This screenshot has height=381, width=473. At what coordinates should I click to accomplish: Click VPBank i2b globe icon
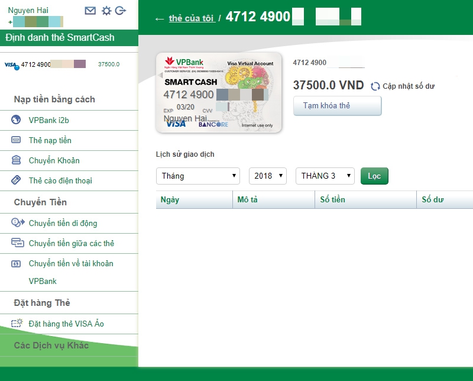(16, 120)
